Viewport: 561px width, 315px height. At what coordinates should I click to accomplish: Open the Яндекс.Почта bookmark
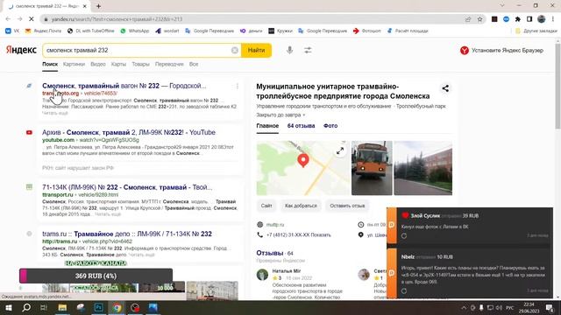click(x=43, y=31)
